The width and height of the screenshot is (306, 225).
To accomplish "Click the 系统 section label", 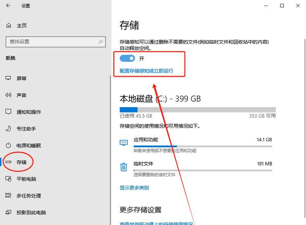I will click(x=10, y=58).
